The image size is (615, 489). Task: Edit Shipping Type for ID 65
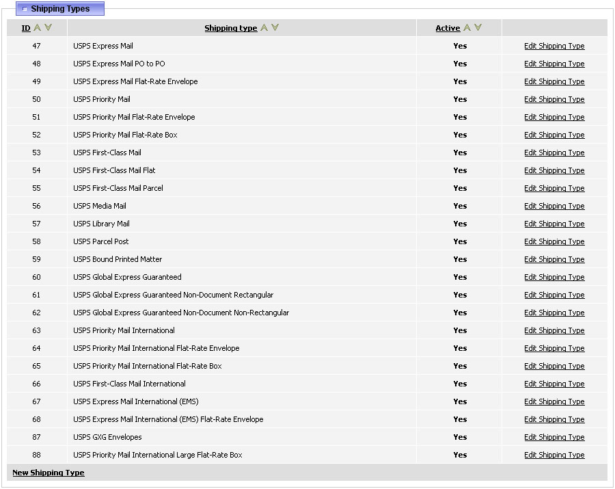[554, 366]
